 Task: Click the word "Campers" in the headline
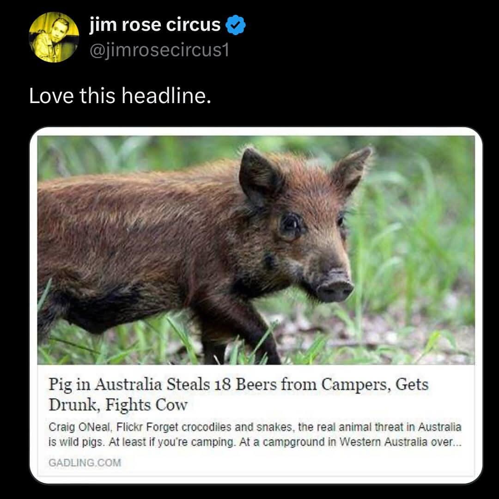click(x=356, y=384)
